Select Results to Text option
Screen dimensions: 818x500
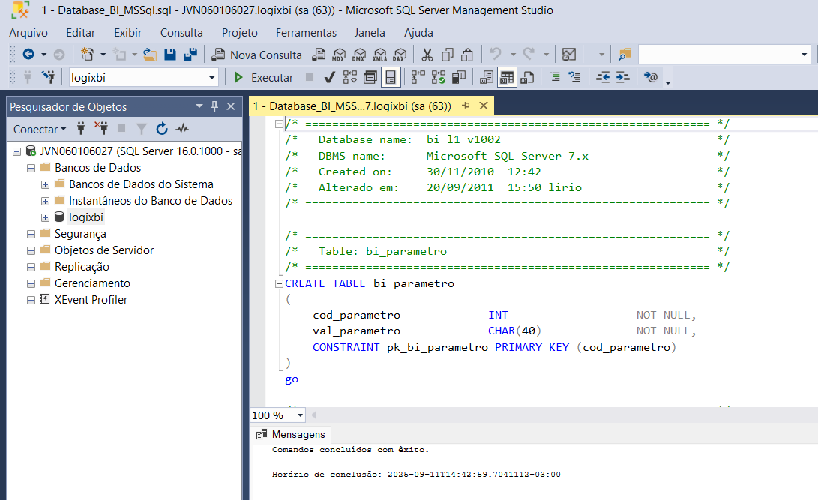click(x=486, y=78)
